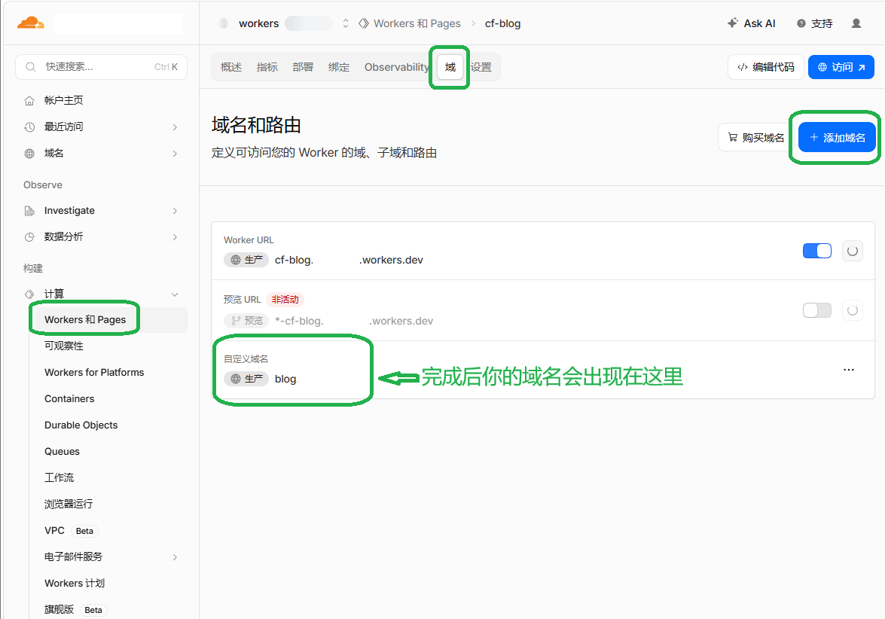Open Queues in sidebar
The image size is (885, 619).
[62, 451]
